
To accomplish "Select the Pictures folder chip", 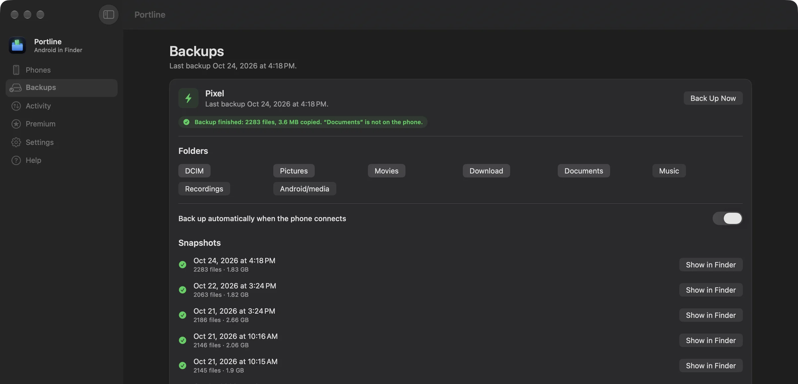I will (294, 171).
